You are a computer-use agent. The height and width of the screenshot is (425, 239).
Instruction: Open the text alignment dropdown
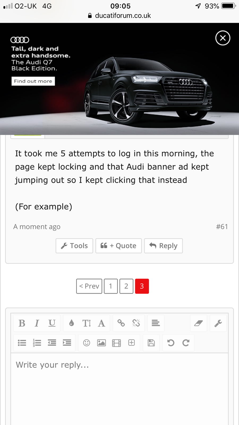point(156,323)
